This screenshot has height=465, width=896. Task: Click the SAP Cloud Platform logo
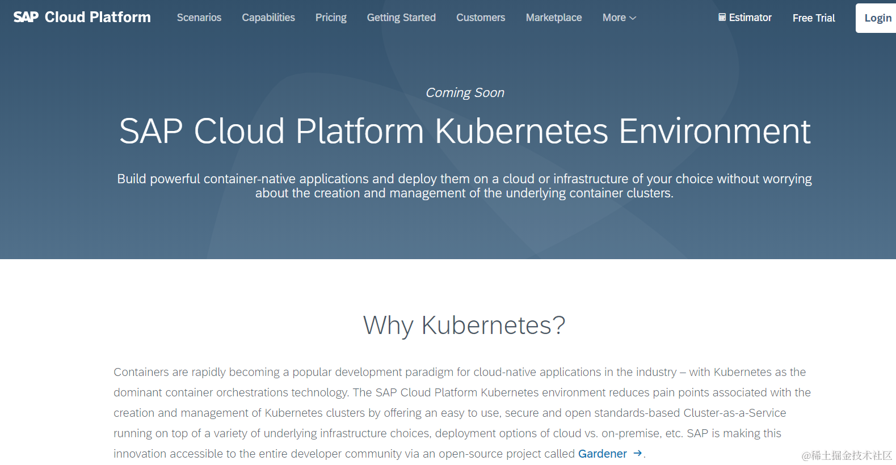click(x=82, y=17)
